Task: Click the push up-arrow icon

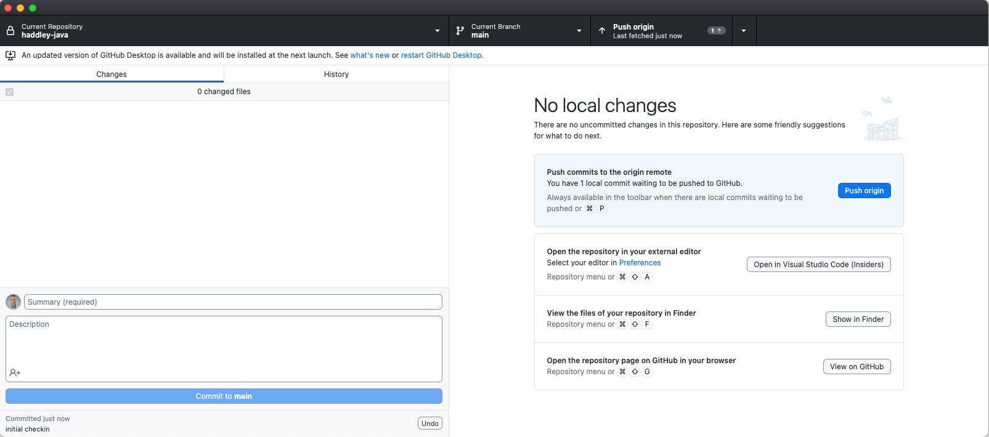Action: pos(602,31)
